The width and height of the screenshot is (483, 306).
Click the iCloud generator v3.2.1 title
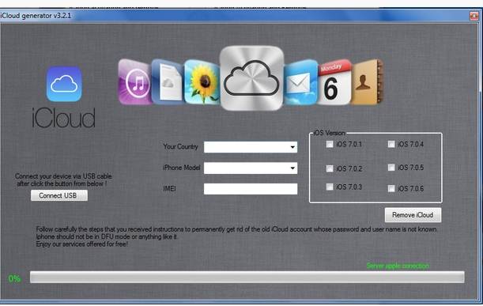click(36, 15)
